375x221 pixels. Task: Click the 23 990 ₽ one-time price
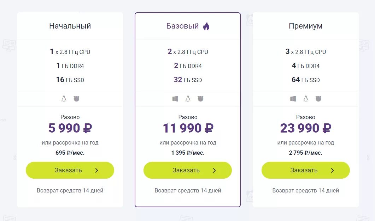(305, 128)
